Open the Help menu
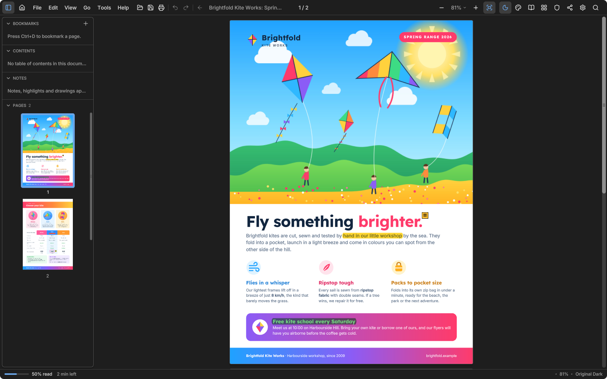Screen dimensions: 607x379 (x=123, y=8)
